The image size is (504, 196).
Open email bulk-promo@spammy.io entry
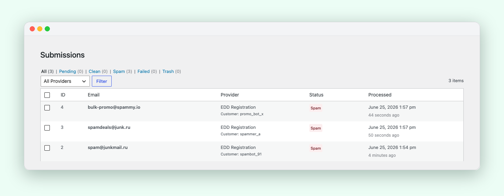[114, 107]
